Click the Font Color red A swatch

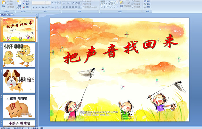pos(58,7)
